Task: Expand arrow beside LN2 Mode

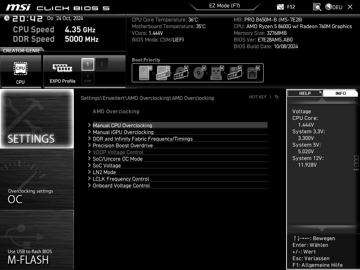Action: [89, 172]
